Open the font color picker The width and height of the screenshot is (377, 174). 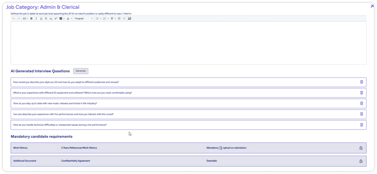(x=69, y=18)
